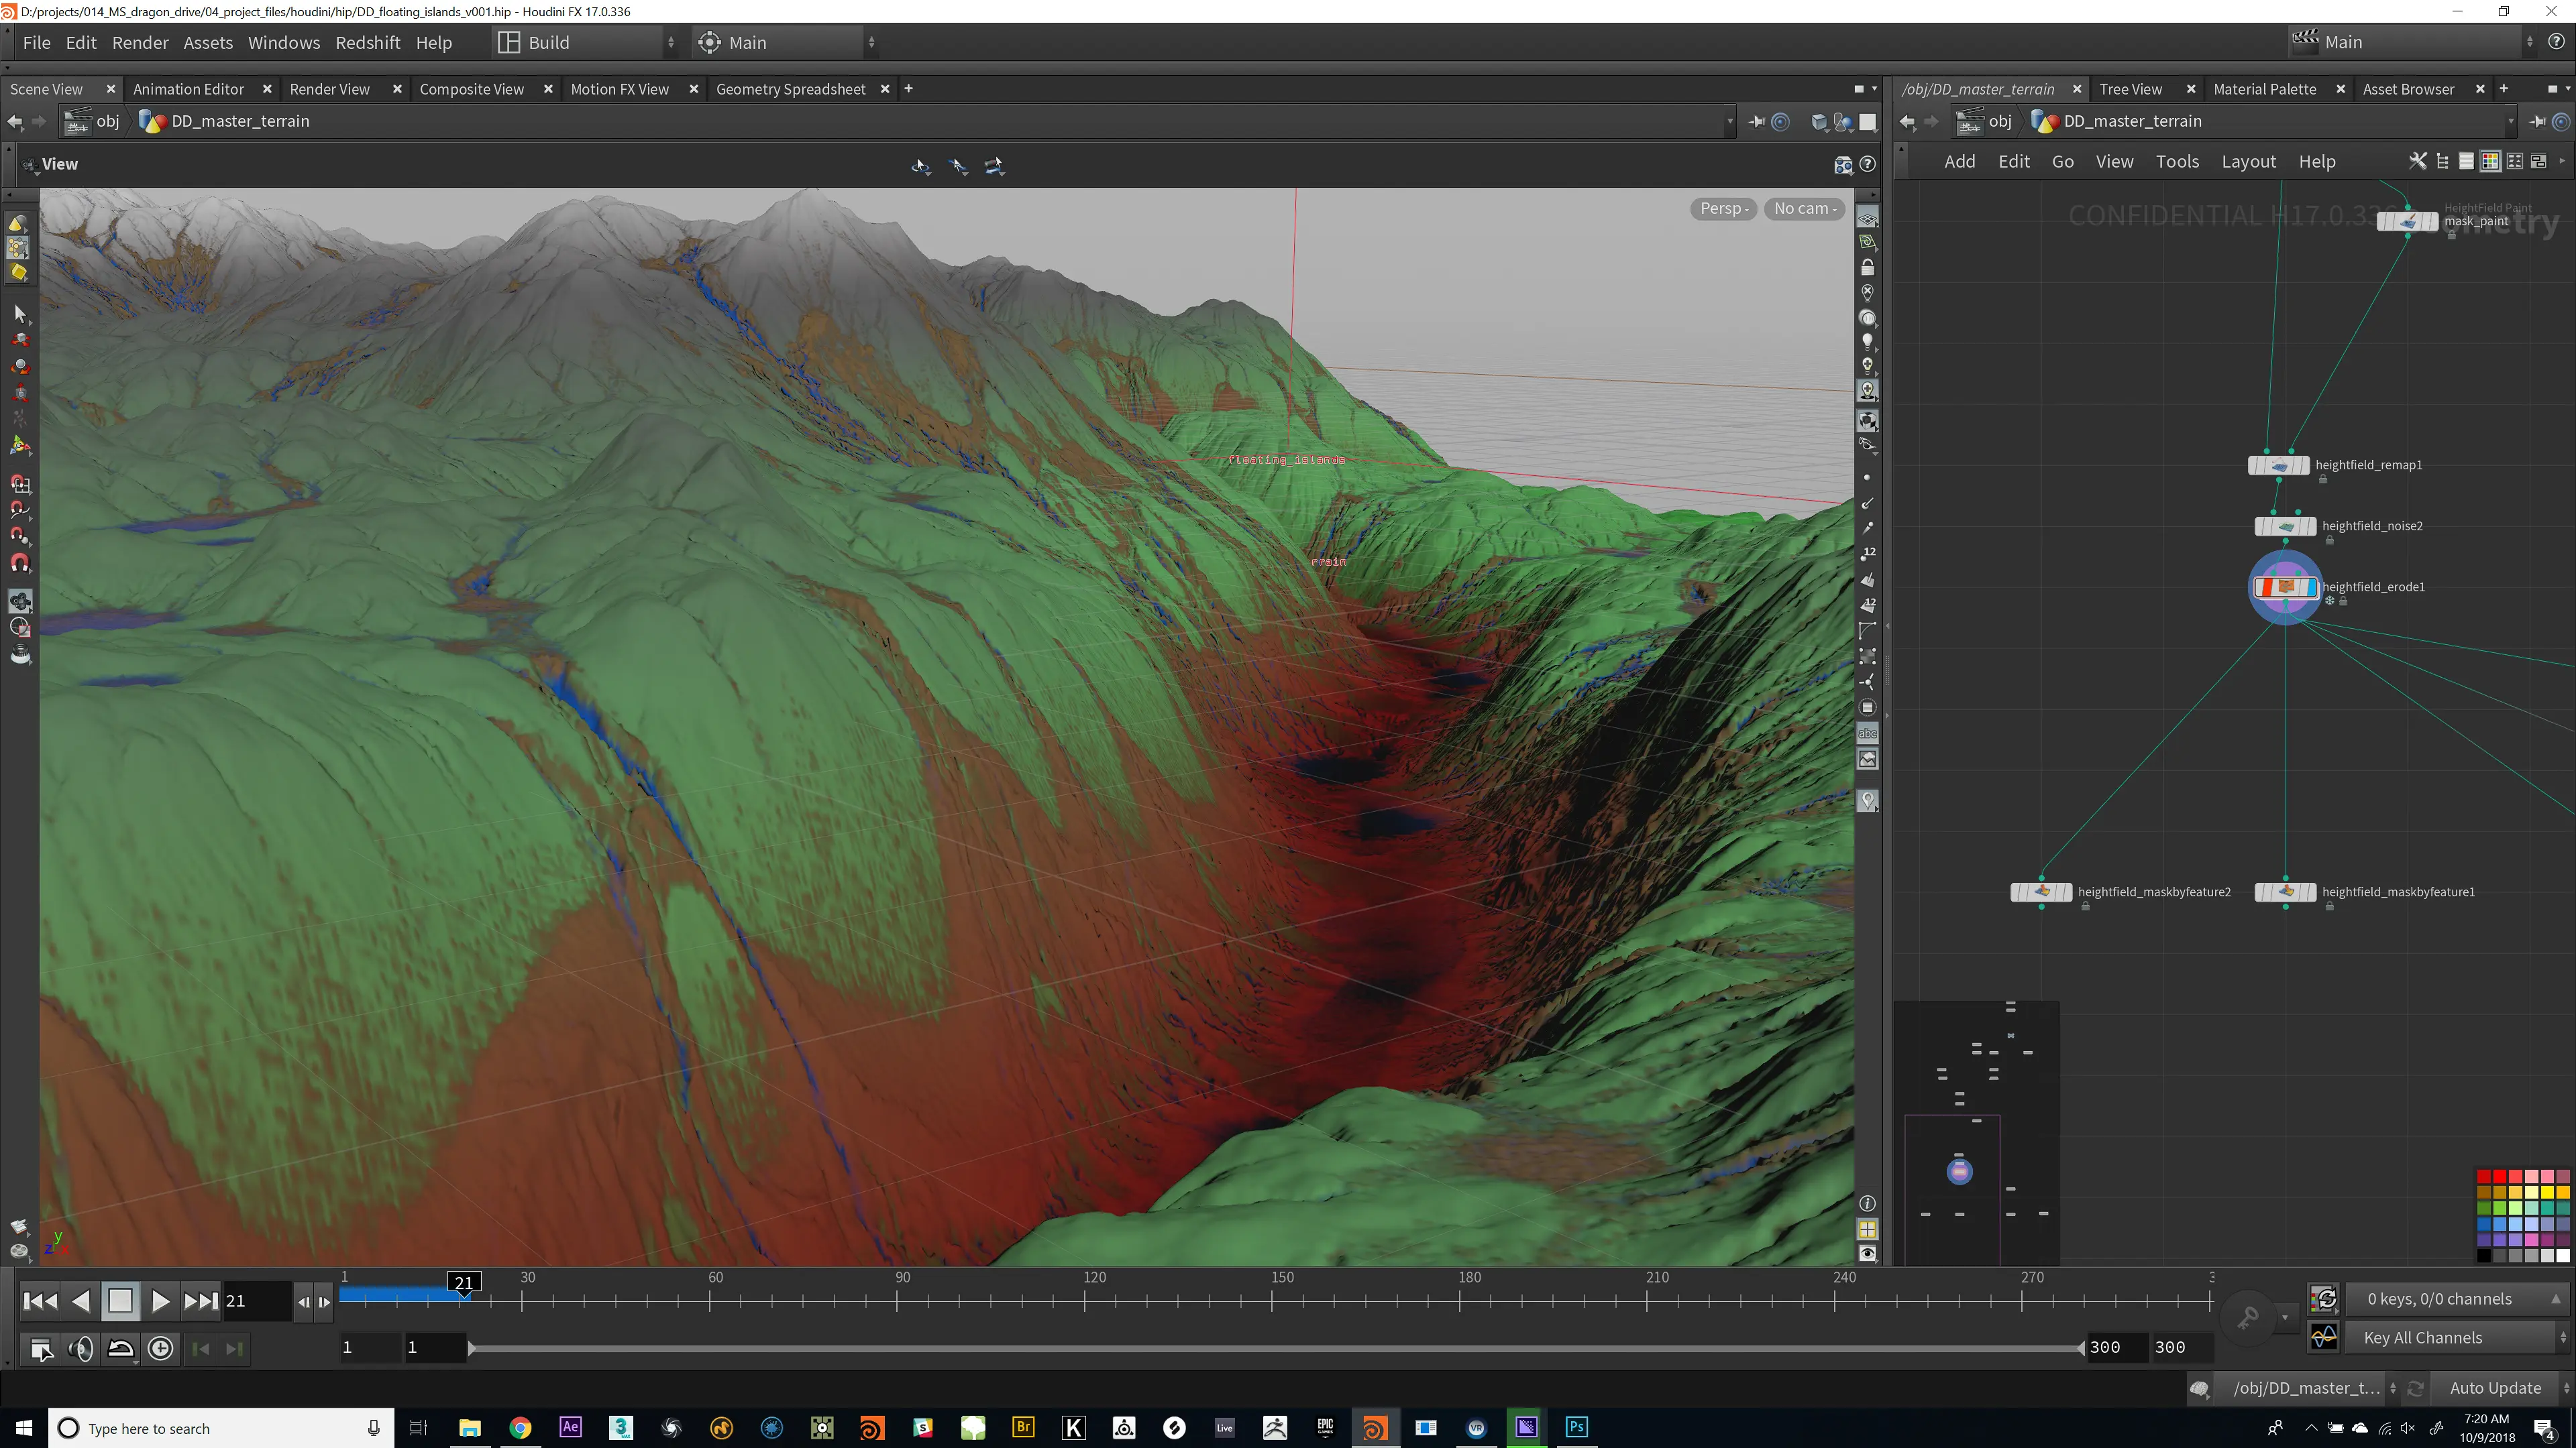Image resolution: width=2576 pixels, height=1448 pixels.
Task: Step back one frame
Action: click(x=304, y=1301)
